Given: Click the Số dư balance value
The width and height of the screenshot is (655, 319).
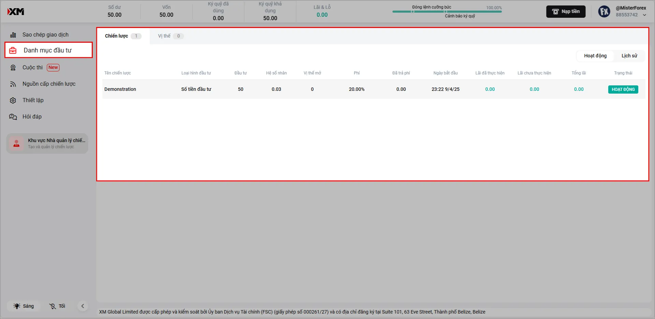Looking at the screenshot, I should click(x=115, y=15).
